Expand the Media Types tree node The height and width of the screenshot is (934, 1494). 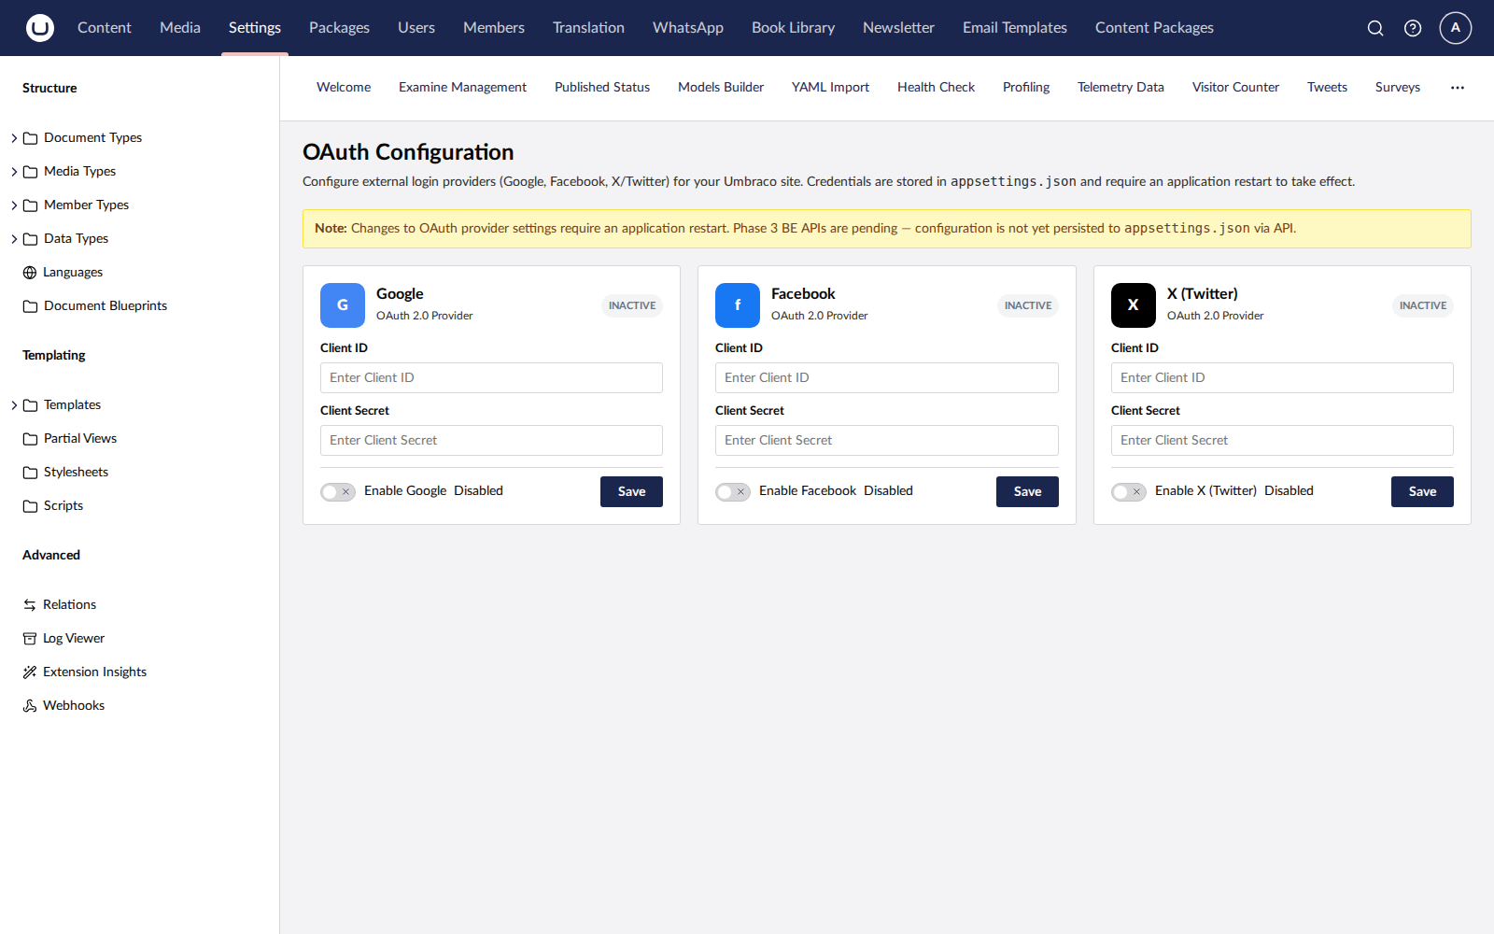[14, 172]
